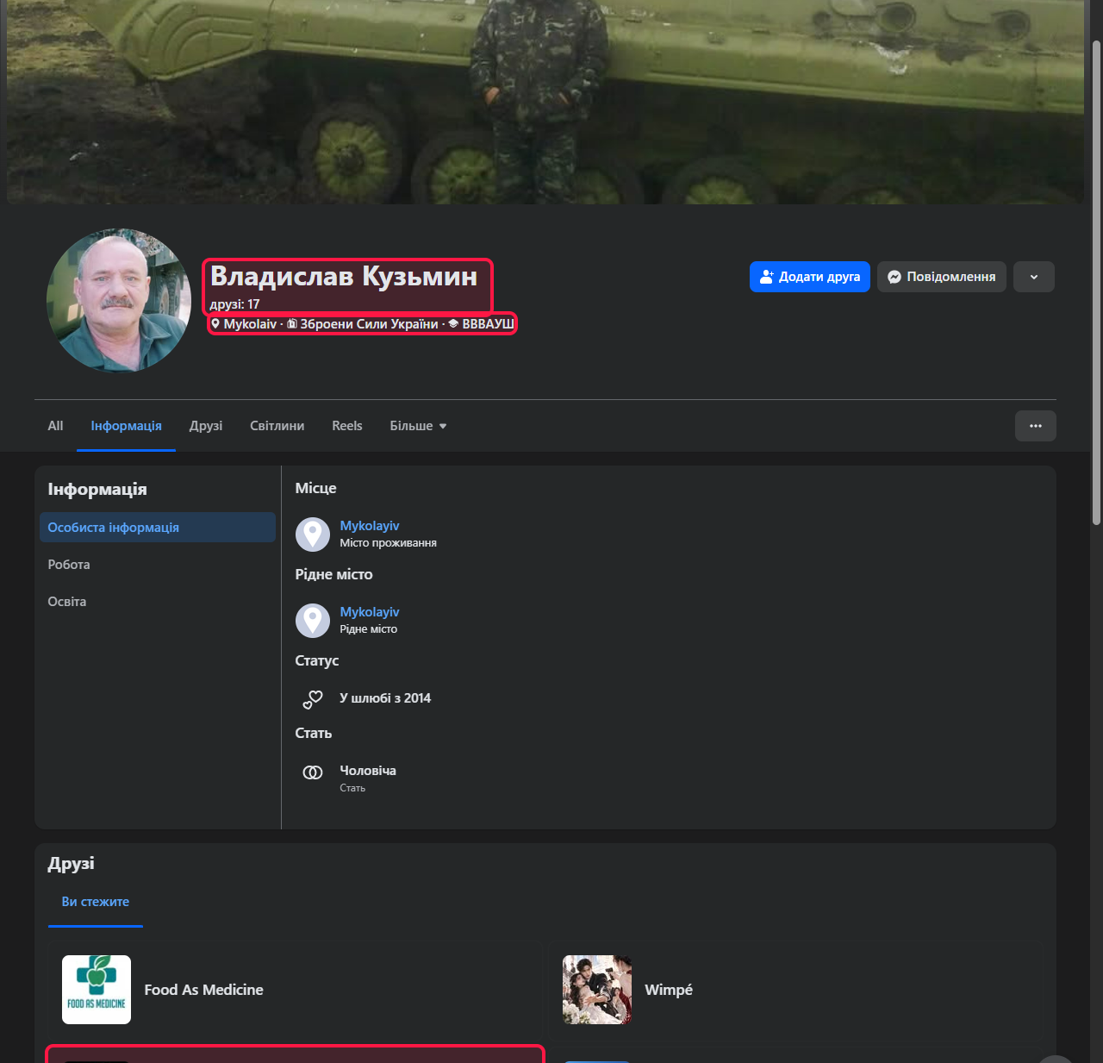The height and width of the screenshot is (1063, 1103).
Task: Click the Додати друга button
Action: (x=810, y=277)
